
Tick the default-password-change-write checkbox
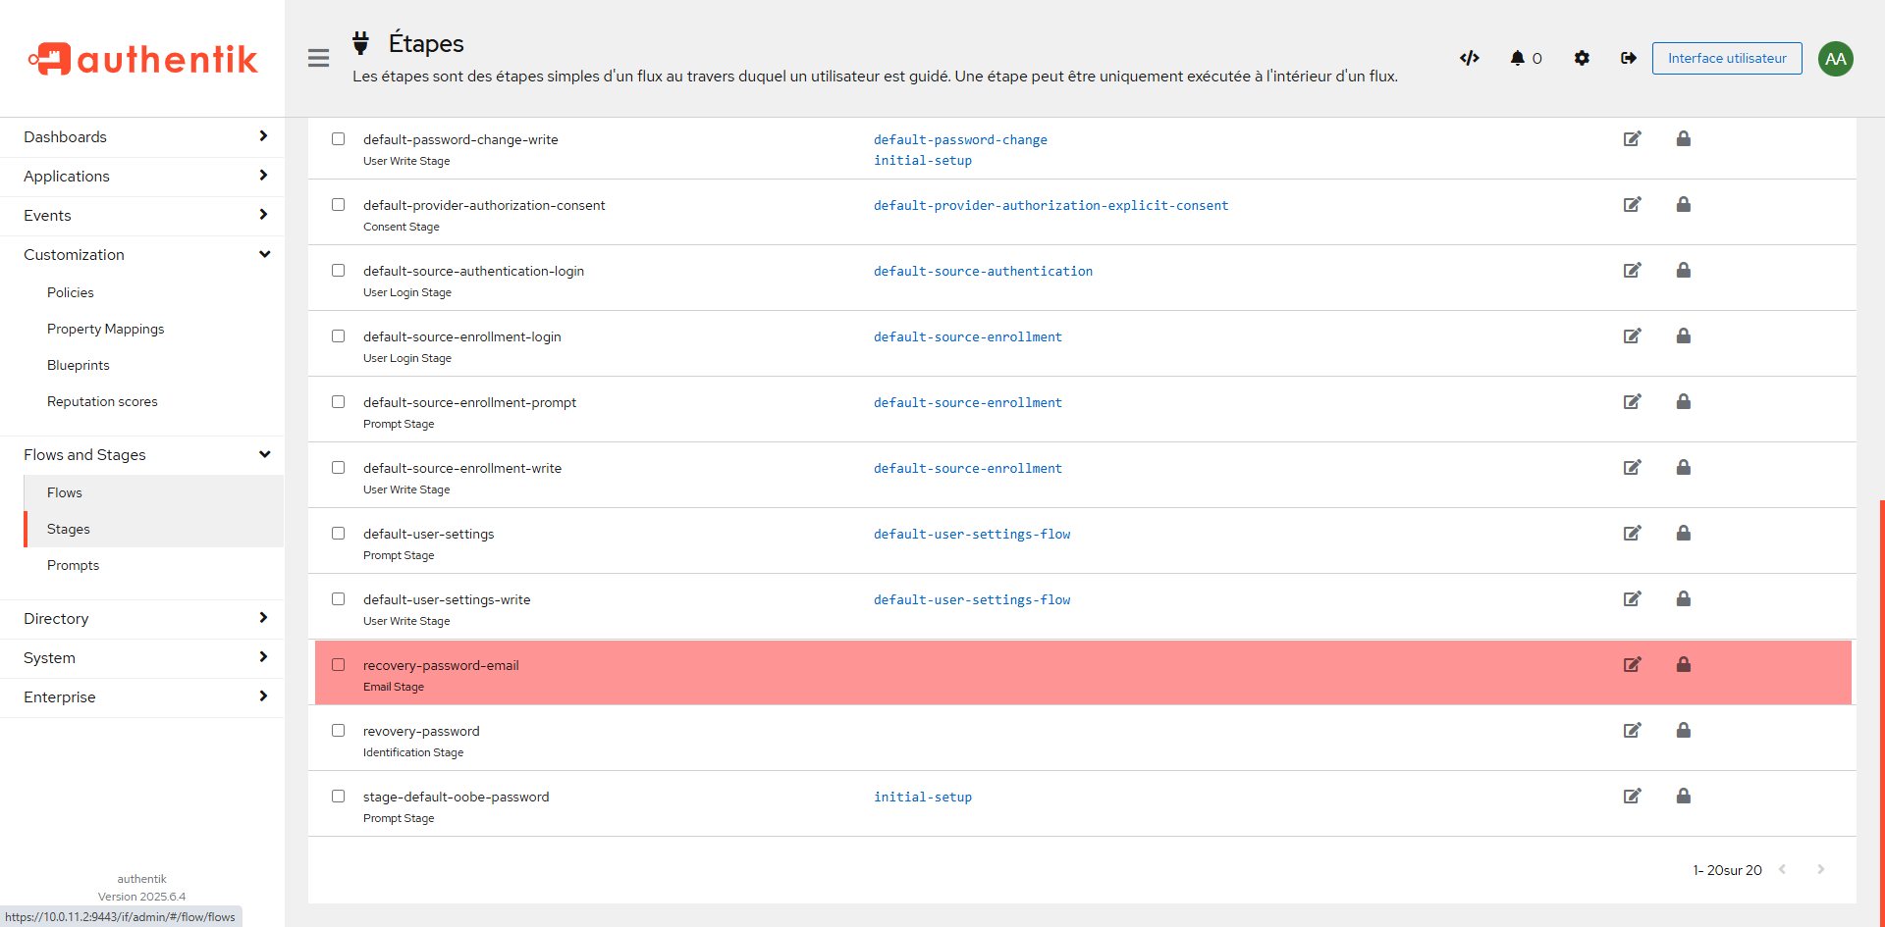[339, 139]
